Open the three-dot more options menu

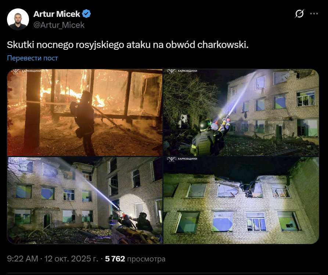click(314, 14)
